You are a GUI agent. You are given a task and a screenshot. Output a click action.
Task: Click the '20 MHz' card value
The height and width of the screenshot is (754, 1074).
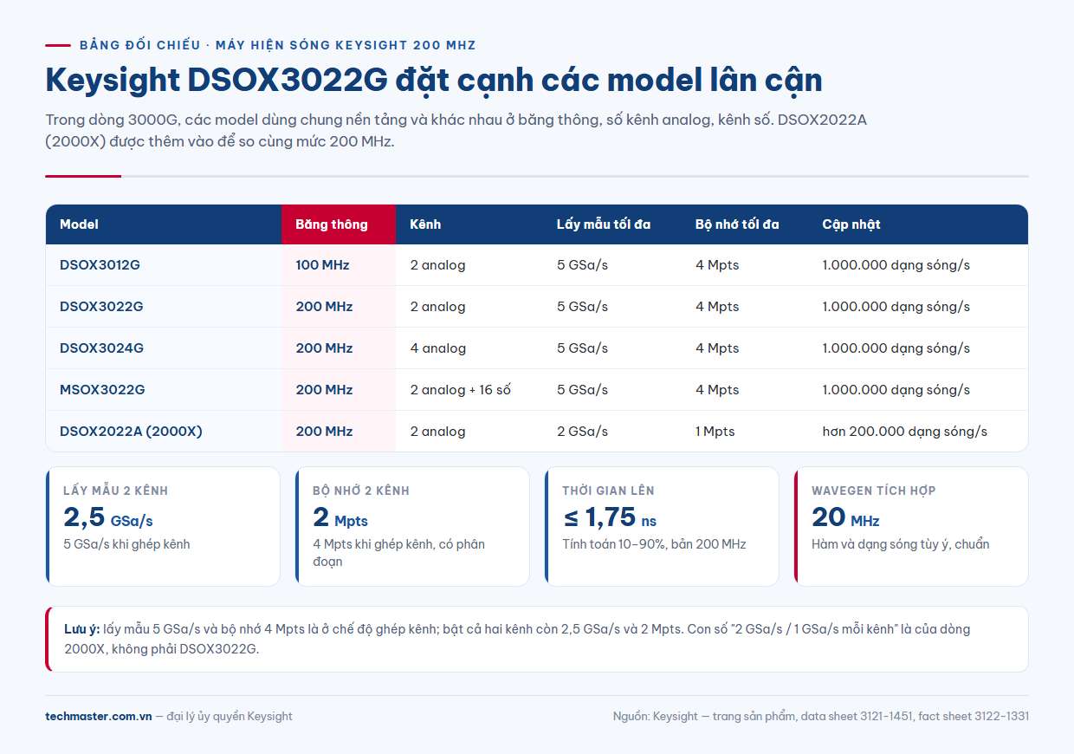(845, 517)
